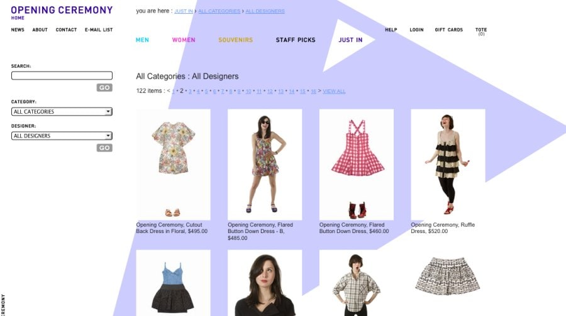Click the Login link
566x316 pixels.
416,30
